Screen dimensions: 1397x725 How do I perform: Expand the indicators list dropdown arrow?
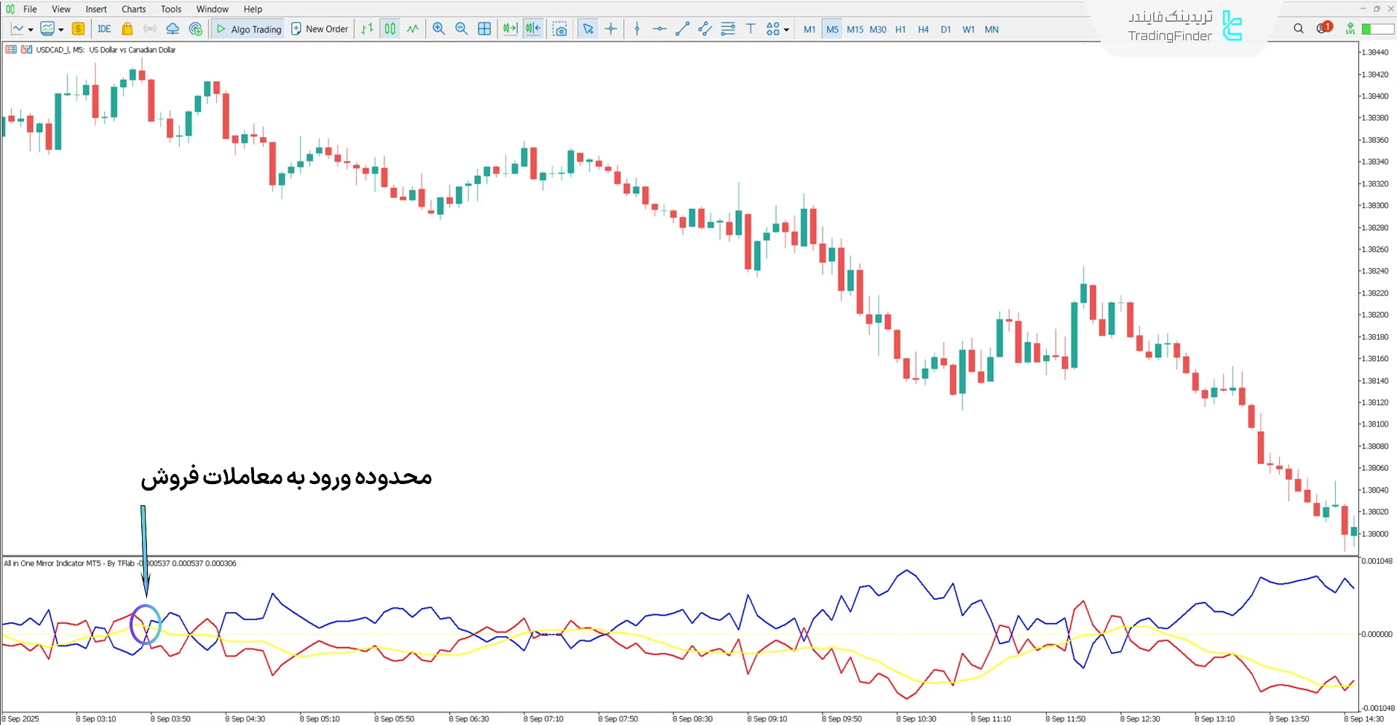61,30
